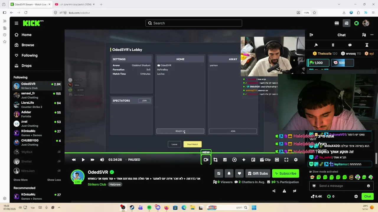Click the Gift Subs button

point(258,173)
